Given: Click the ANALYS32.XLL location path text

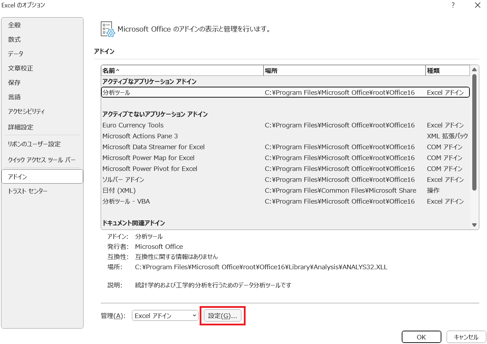Looking at the screenshot, I should pos(261,267).
